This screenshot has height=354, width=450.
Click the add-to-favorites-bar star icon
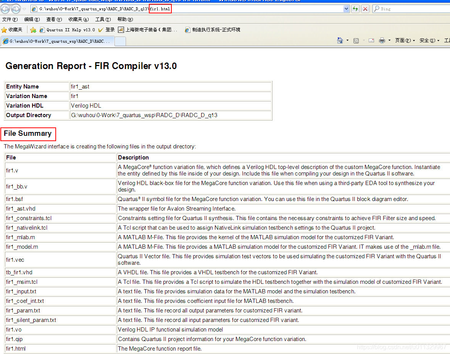[33, 29]
